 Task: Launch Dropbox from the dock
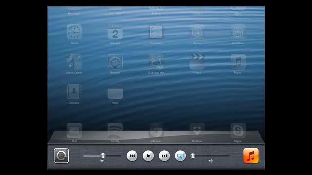point(197,131)
